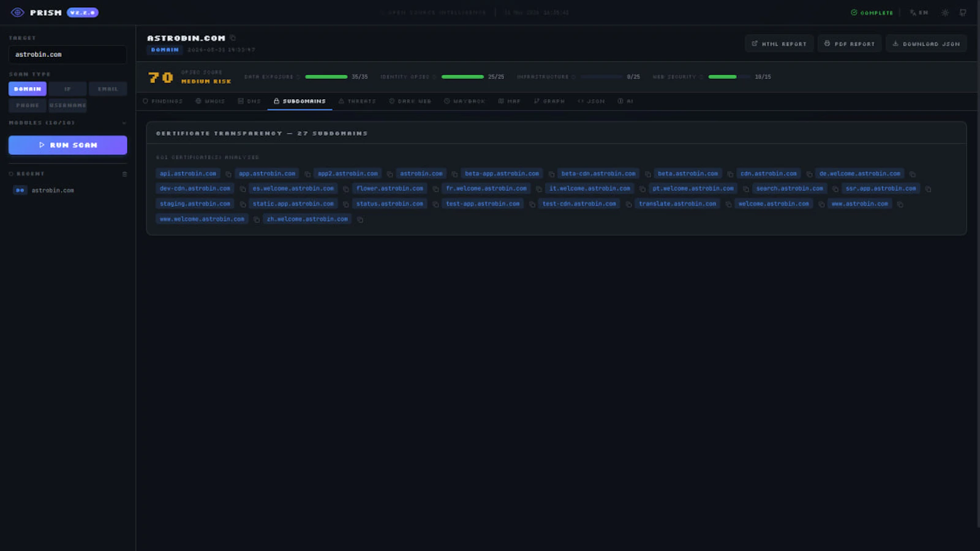This screenshot has width=980, height=551.
Task: Select the Username scan type
Action: point(67,105)
